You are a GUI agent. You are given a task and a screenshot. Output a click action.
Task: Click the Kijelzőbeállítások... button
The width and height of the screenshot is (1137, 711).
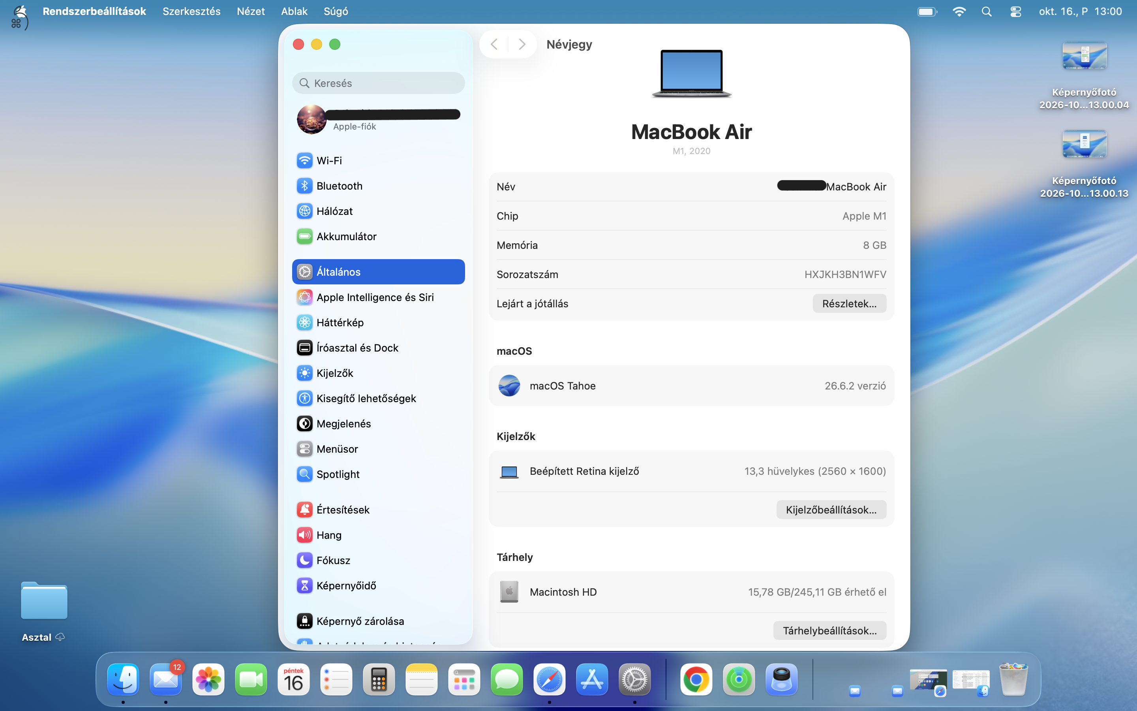coord(831,510)
